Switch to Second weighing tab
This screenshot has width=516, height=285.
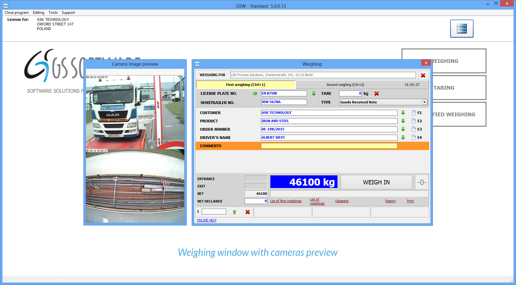click(x=345, y=85)
